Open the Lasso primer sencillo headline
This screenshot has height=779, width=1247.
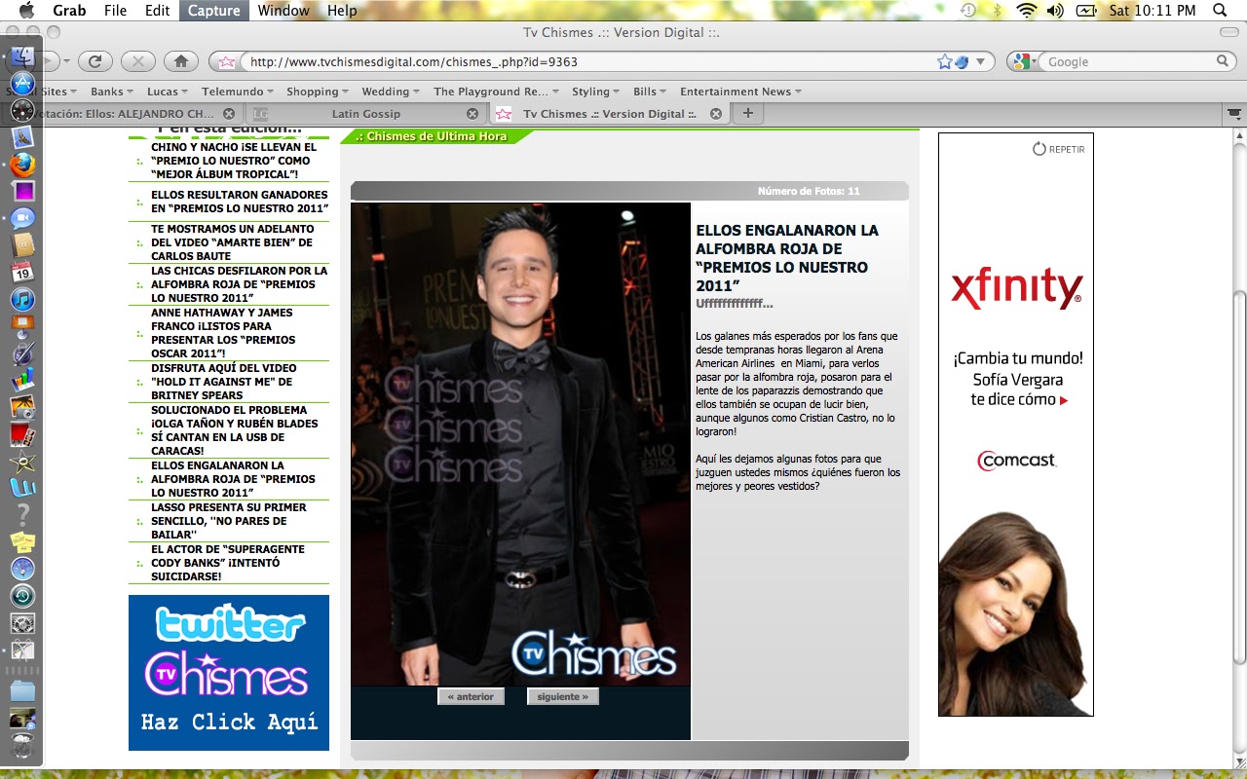pos(229,521)
